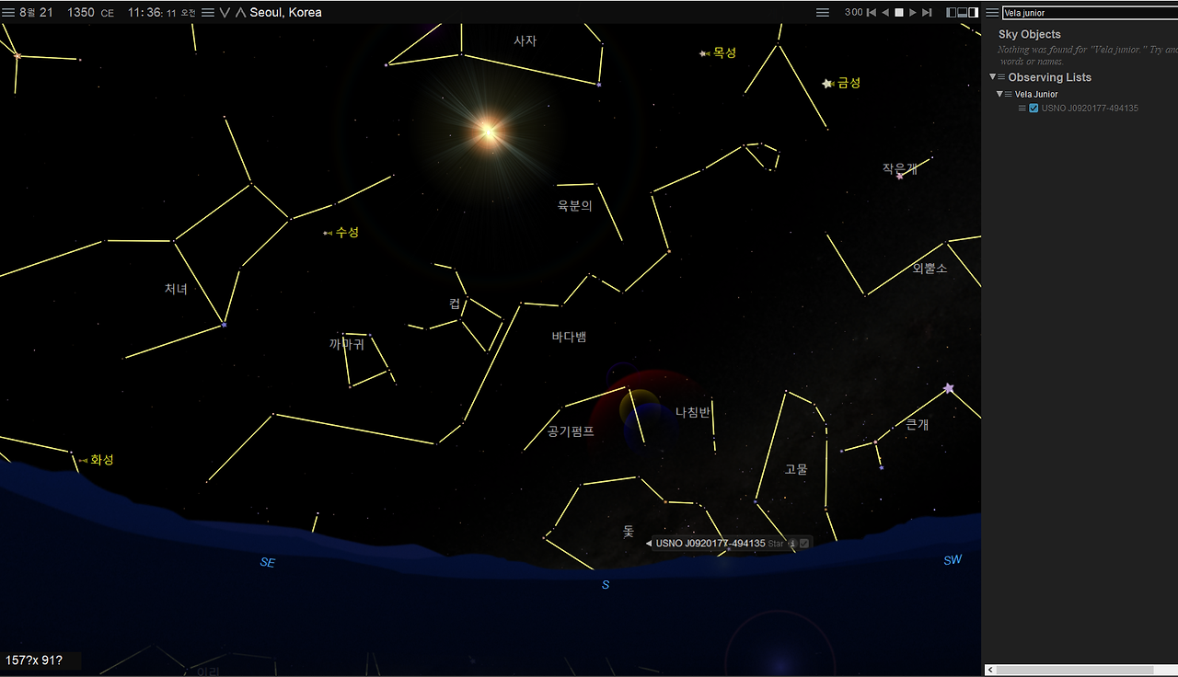Stop the time flow
The height and width of the screenshot is (677, 1178).
[899, 13]
